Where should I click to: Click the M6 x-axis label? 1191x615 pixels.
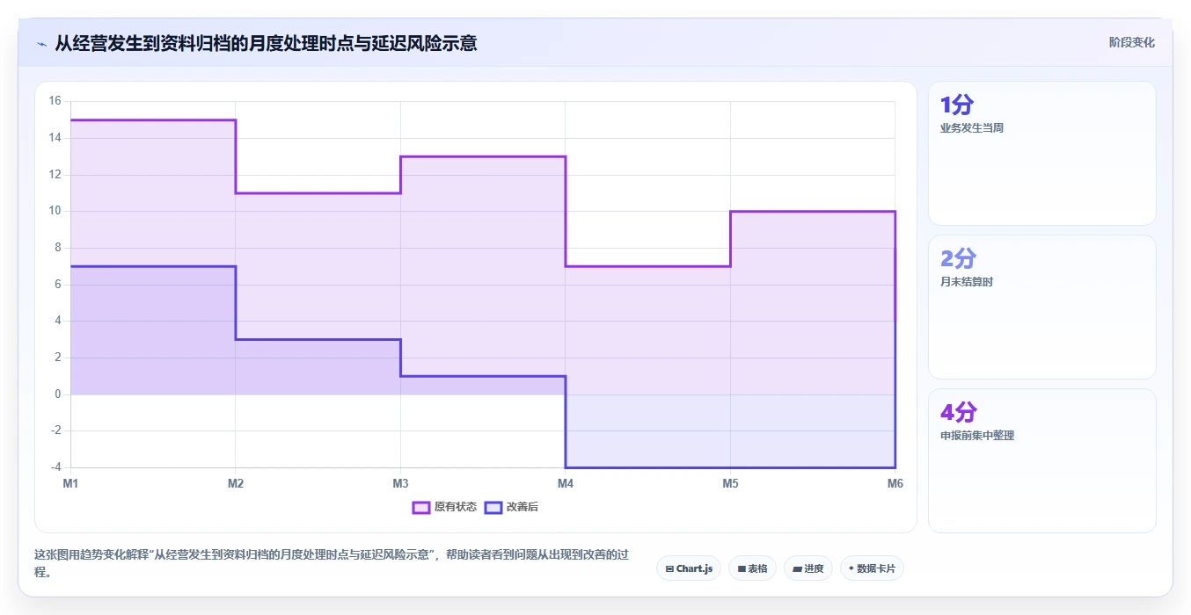point(895,483)
